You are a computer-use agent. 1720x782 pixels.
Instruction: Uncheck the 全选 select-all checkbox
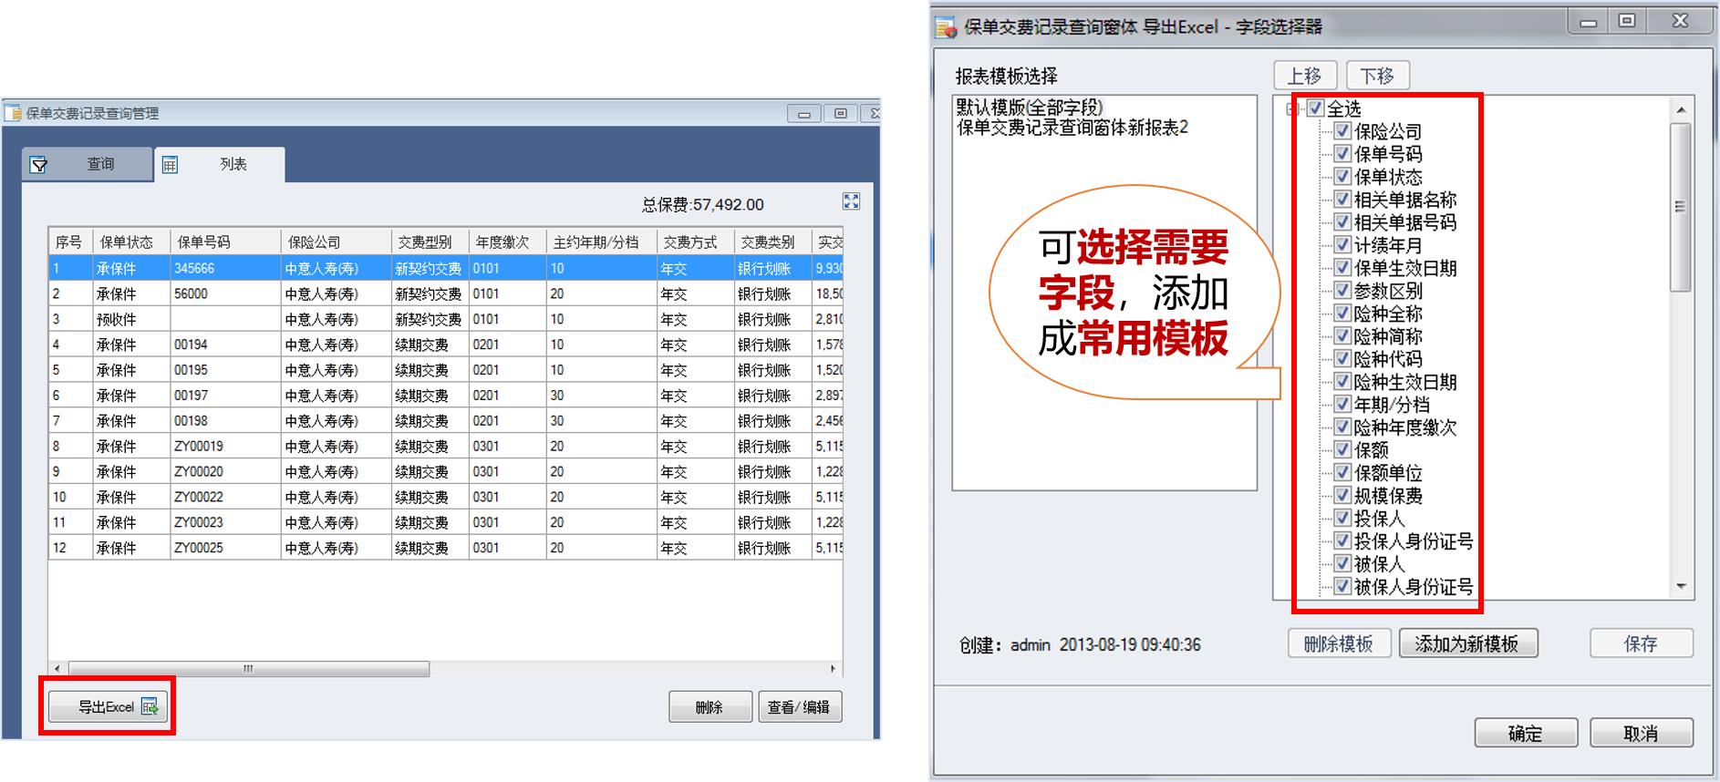tap(1315, 108)
